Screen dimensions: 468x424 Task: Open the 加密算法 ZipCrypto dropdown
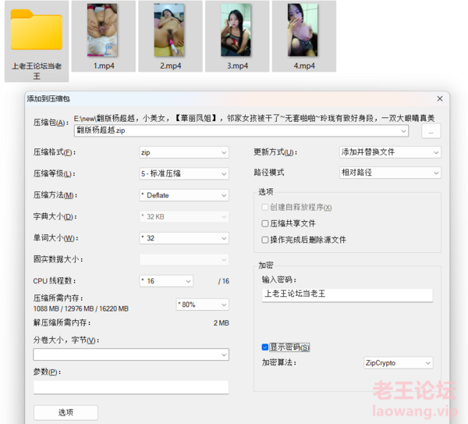398,363
